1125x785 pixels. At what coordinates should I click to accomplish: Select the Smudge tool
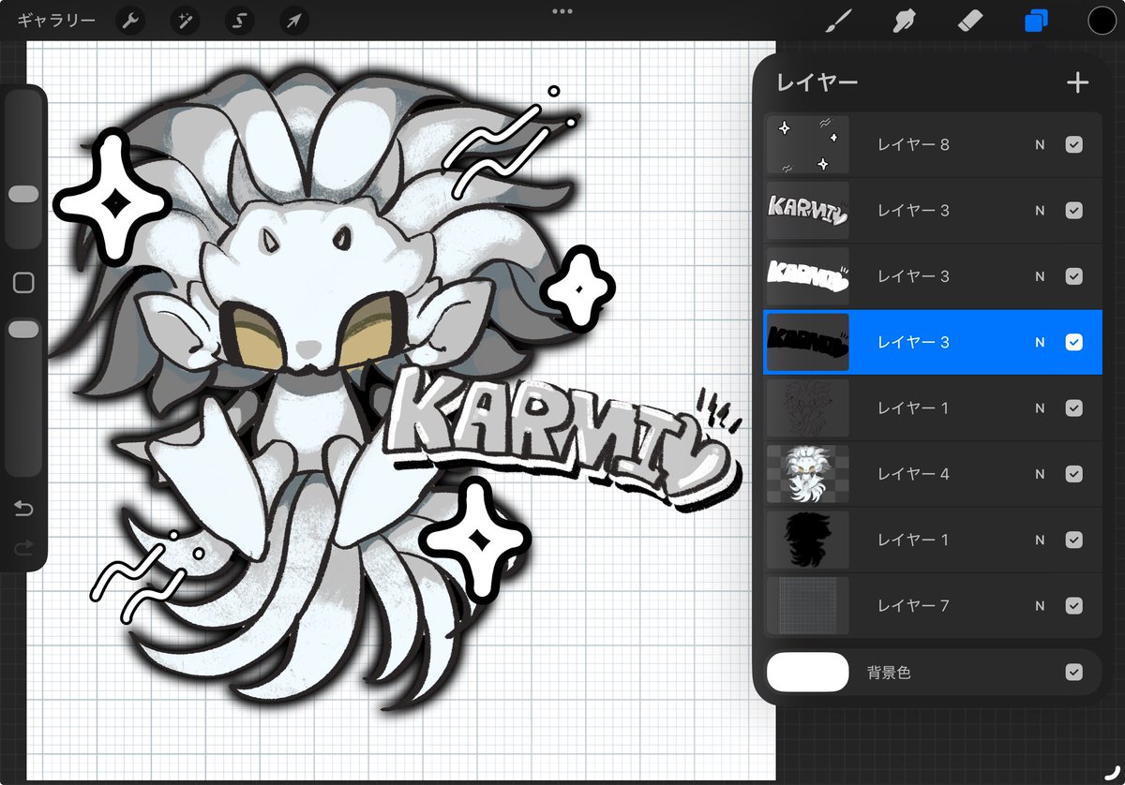(x=902, y=20)
